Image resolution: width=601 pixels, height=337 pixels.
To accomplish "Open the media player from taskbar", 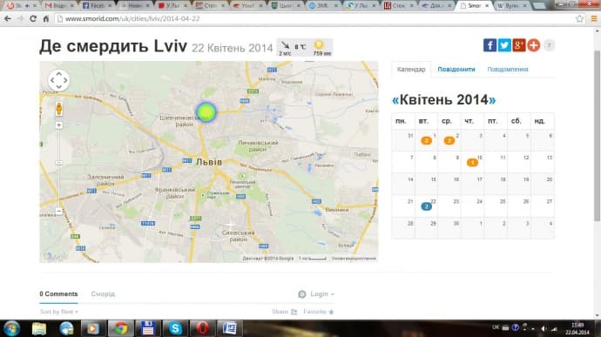I will click(93, 328).
